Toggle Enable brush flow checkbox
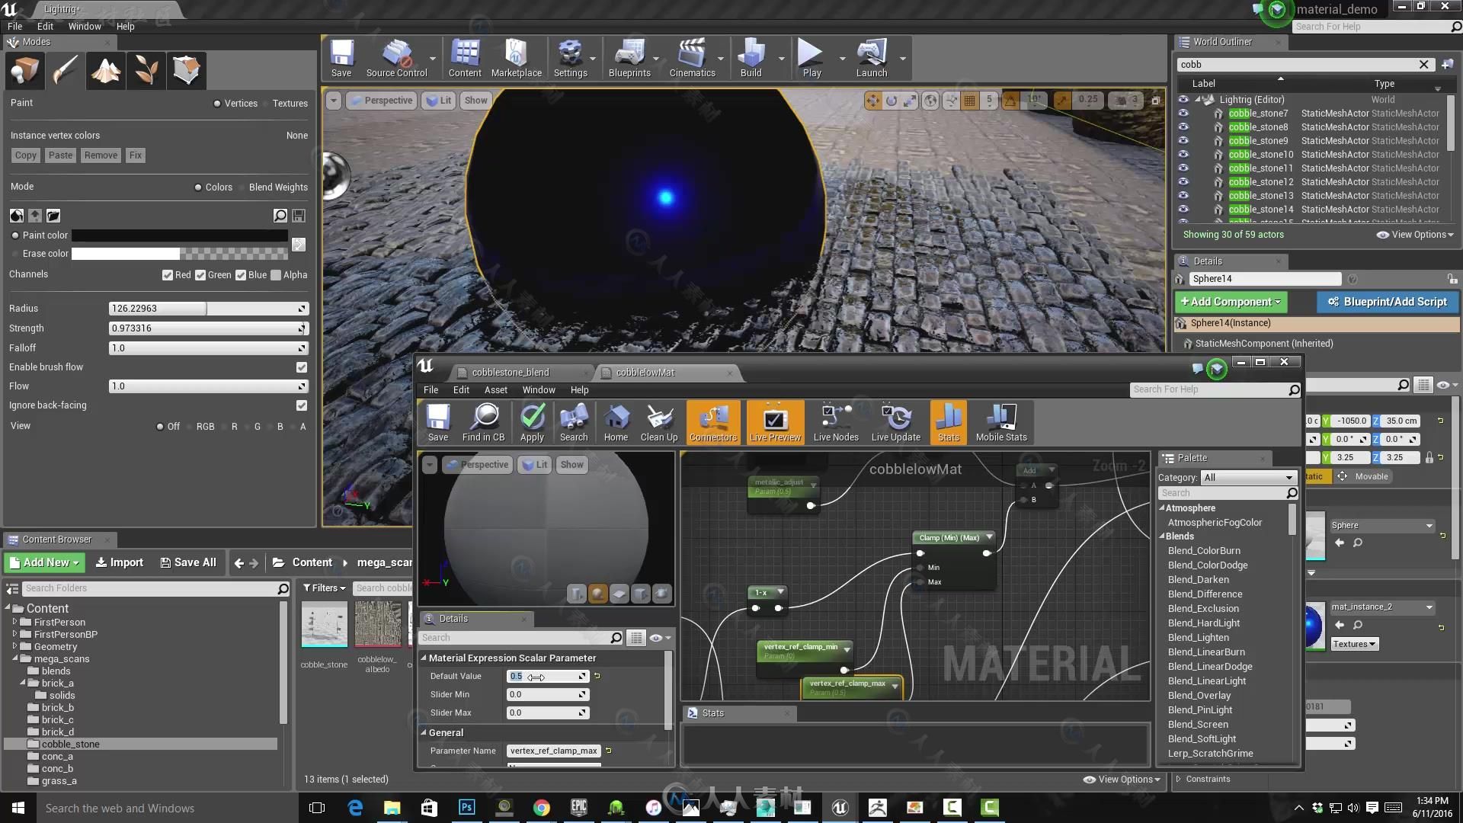The width and height of the screenshot is (1463, 823). point(302,367)
